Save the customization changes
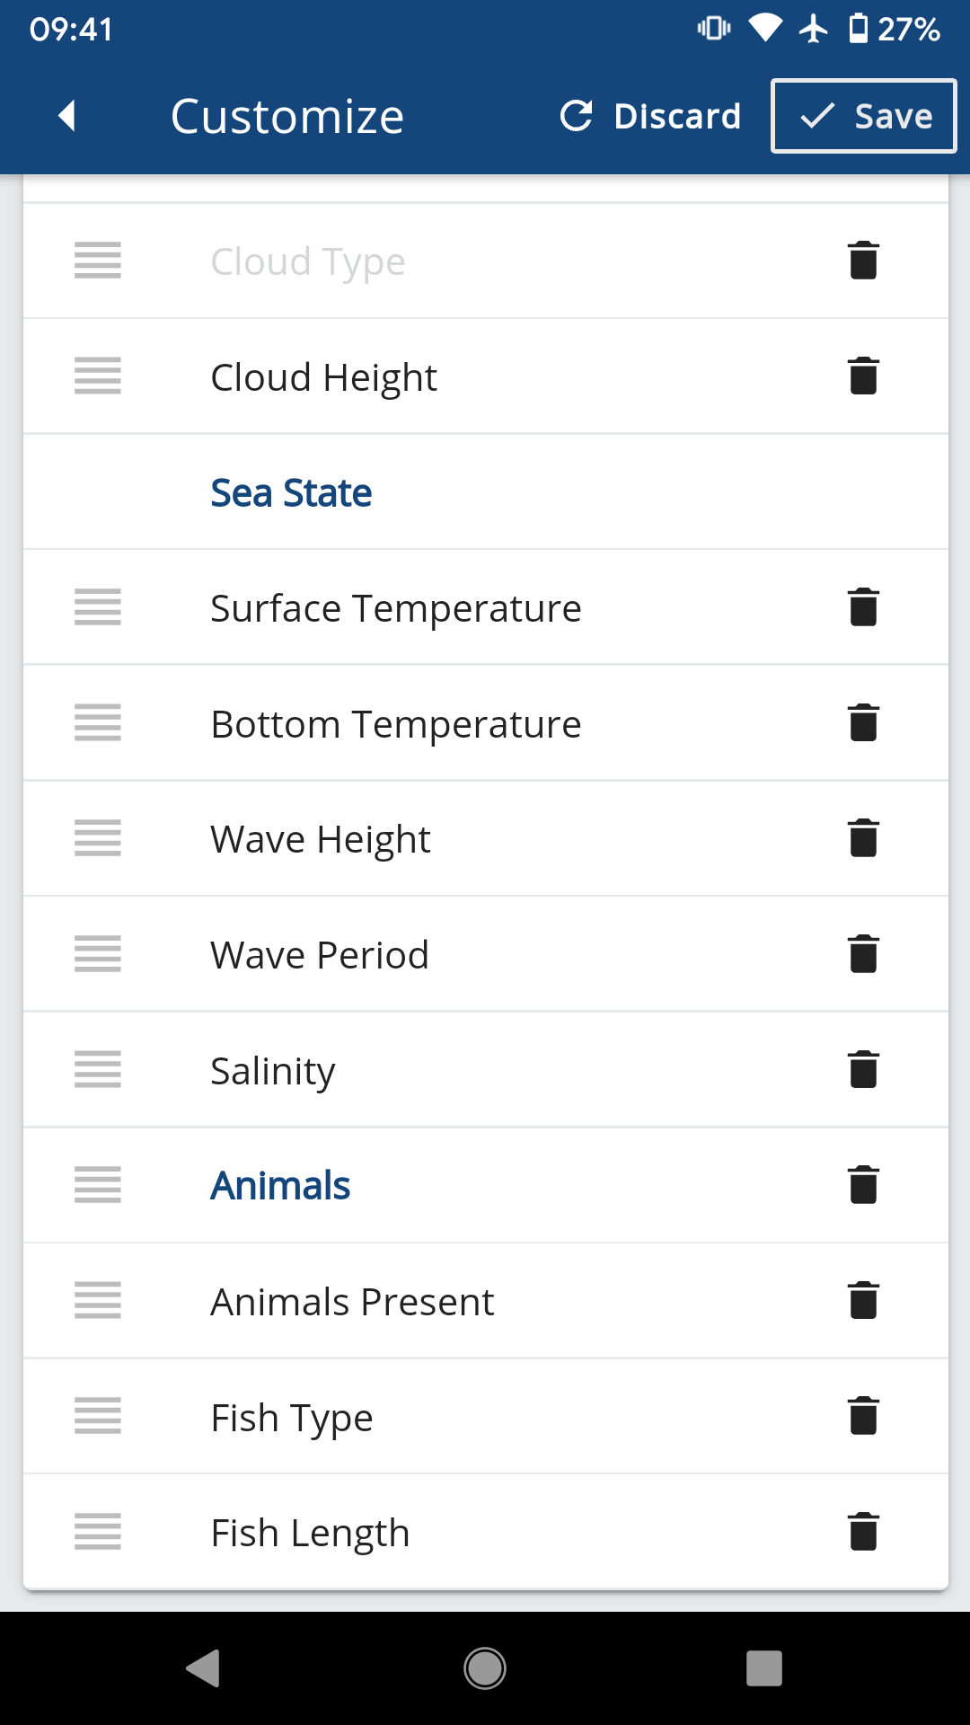Screen dimensions: 970x1725 click(x=864, y=116)
